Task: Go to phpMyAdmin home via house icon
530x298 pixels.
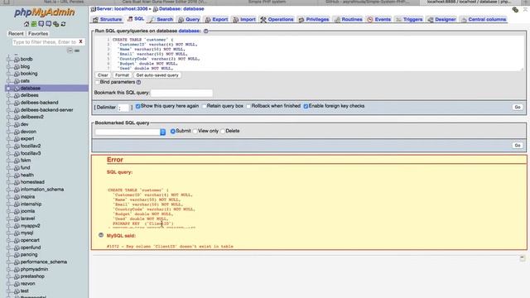Action: click(x=26, y=24)
